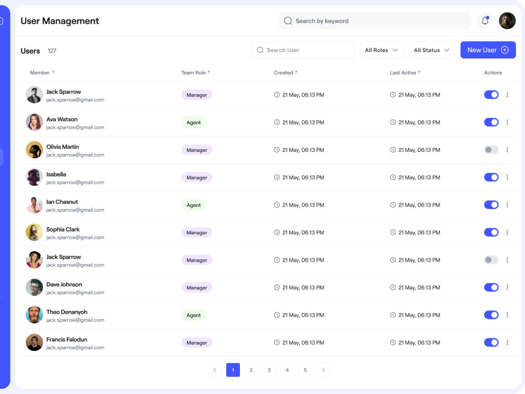
Task: Open the more options menu for Ava Watson
Action: pos(507,122)
